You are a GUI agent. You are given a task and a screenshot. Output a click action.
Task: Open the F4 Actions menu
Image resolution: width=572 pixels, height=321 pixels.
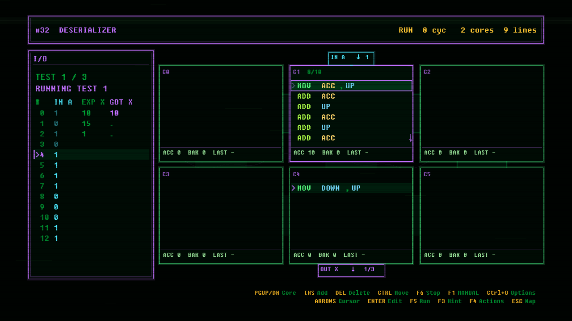click(x=487, y=301)
